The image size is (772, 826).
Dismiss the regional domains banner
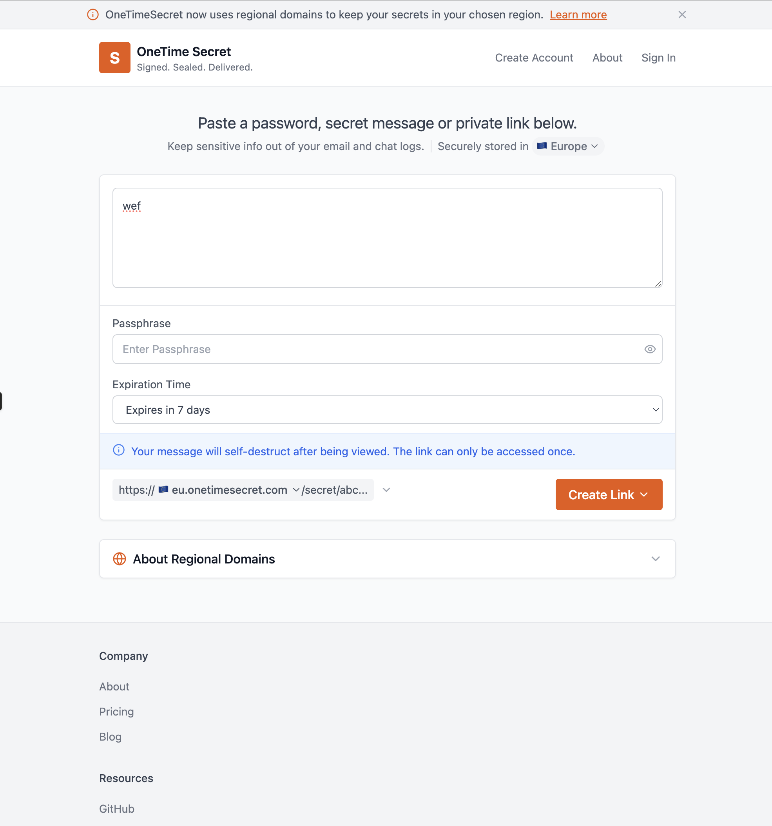(x=682, y=15)
